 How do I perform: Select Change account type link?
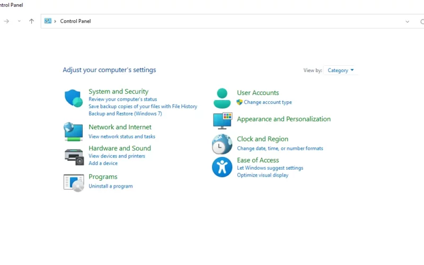(268, 102)
